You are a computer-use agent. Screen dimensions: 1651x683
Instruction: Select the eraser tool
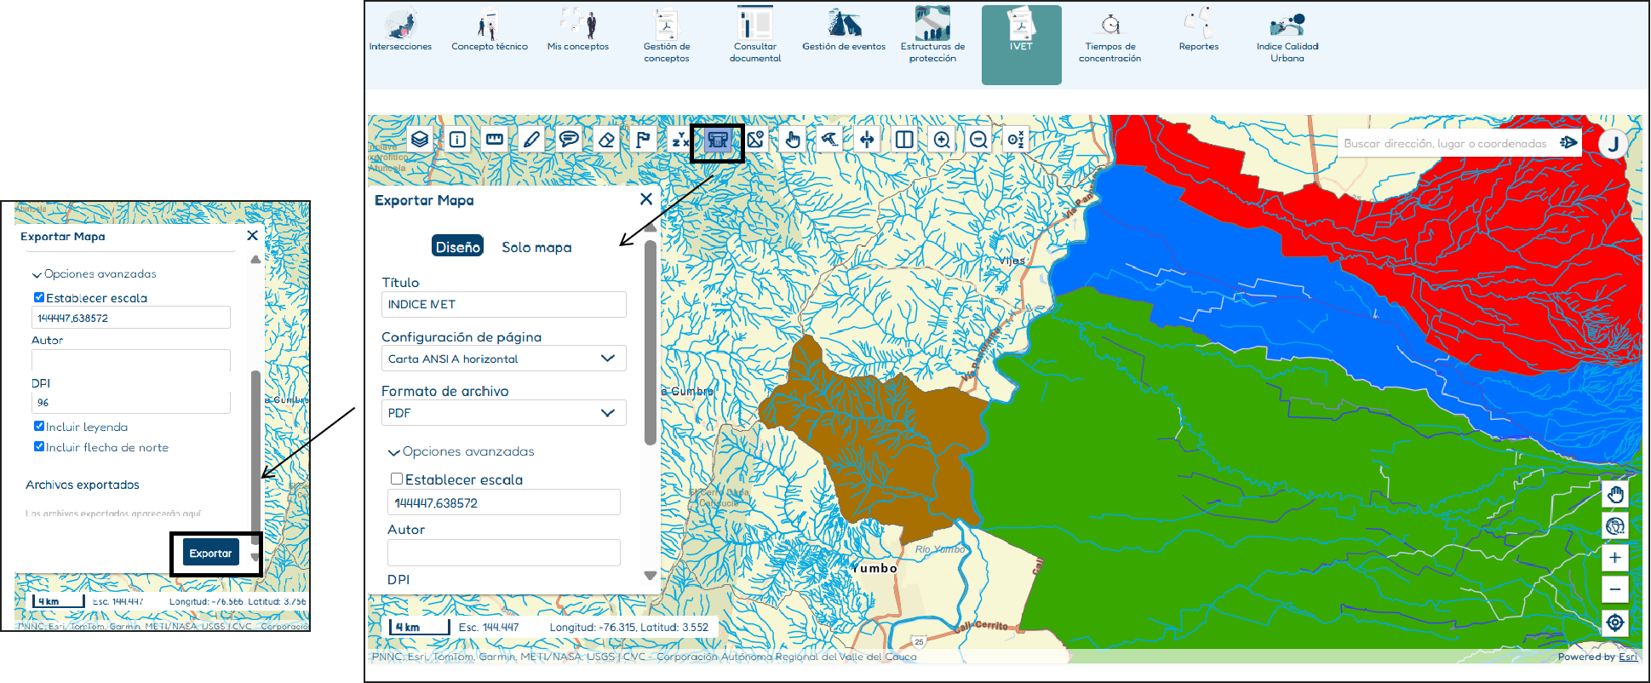[606, 139]
